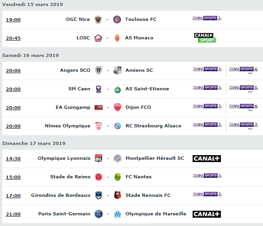Click the AS Monaco club crest
Image resolution: width=263 pixels, height=226 pixels.
coord(117,38)
